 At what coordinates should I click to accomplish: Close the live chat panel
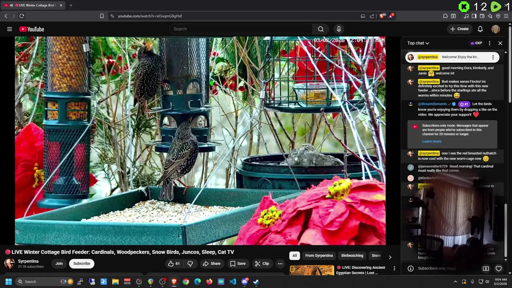[x=500, y=43]
